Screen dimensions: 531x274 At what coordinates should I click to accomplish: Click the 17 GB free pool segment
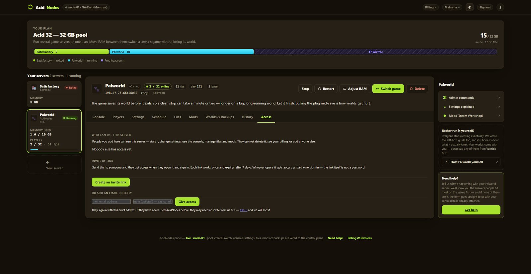pyautogui.click(x=376, y=52)
